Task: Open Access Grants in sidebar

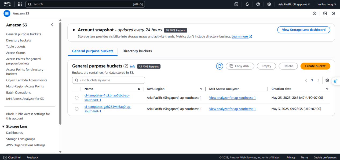Action: click(16, 53)
